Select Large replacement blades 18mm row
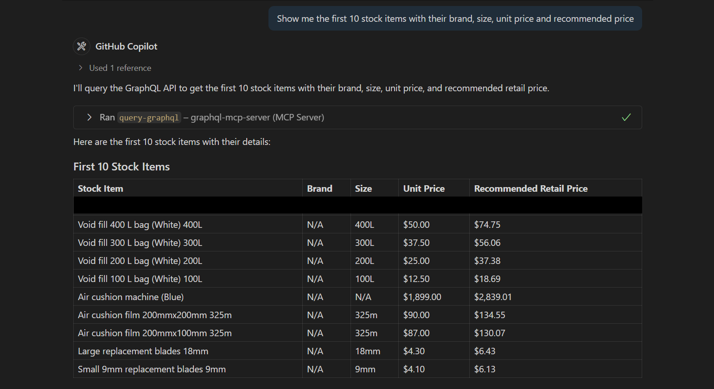This screenshot has height=389, width=714. tap(357, 351)
